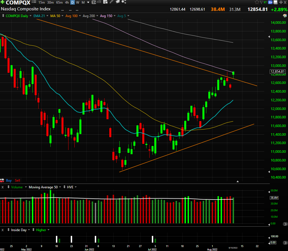Expand the Higher dropdown
288x251 pixels.
coord(48,230)
